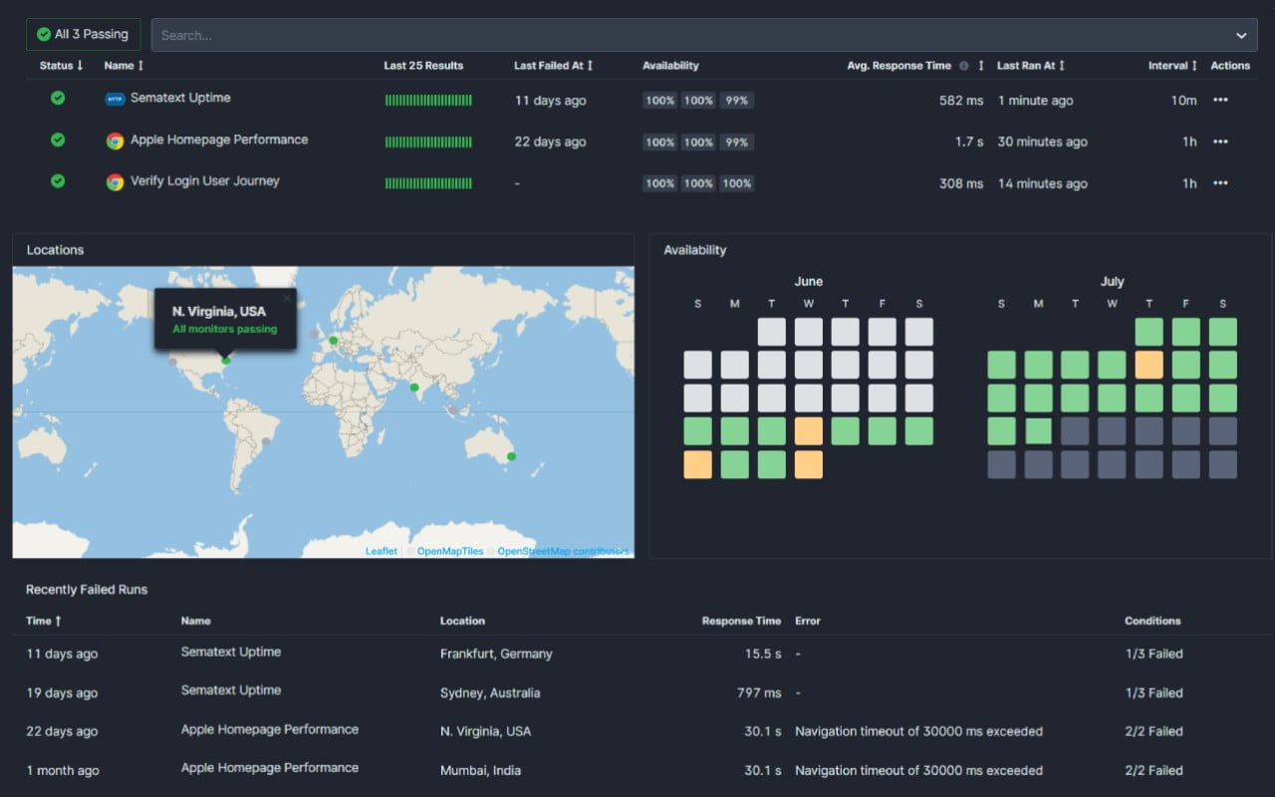Screen dimensions: 1275x797
Task: Click the 797 ms response time value
Action: pyautogui.click(x=759, y=692)
